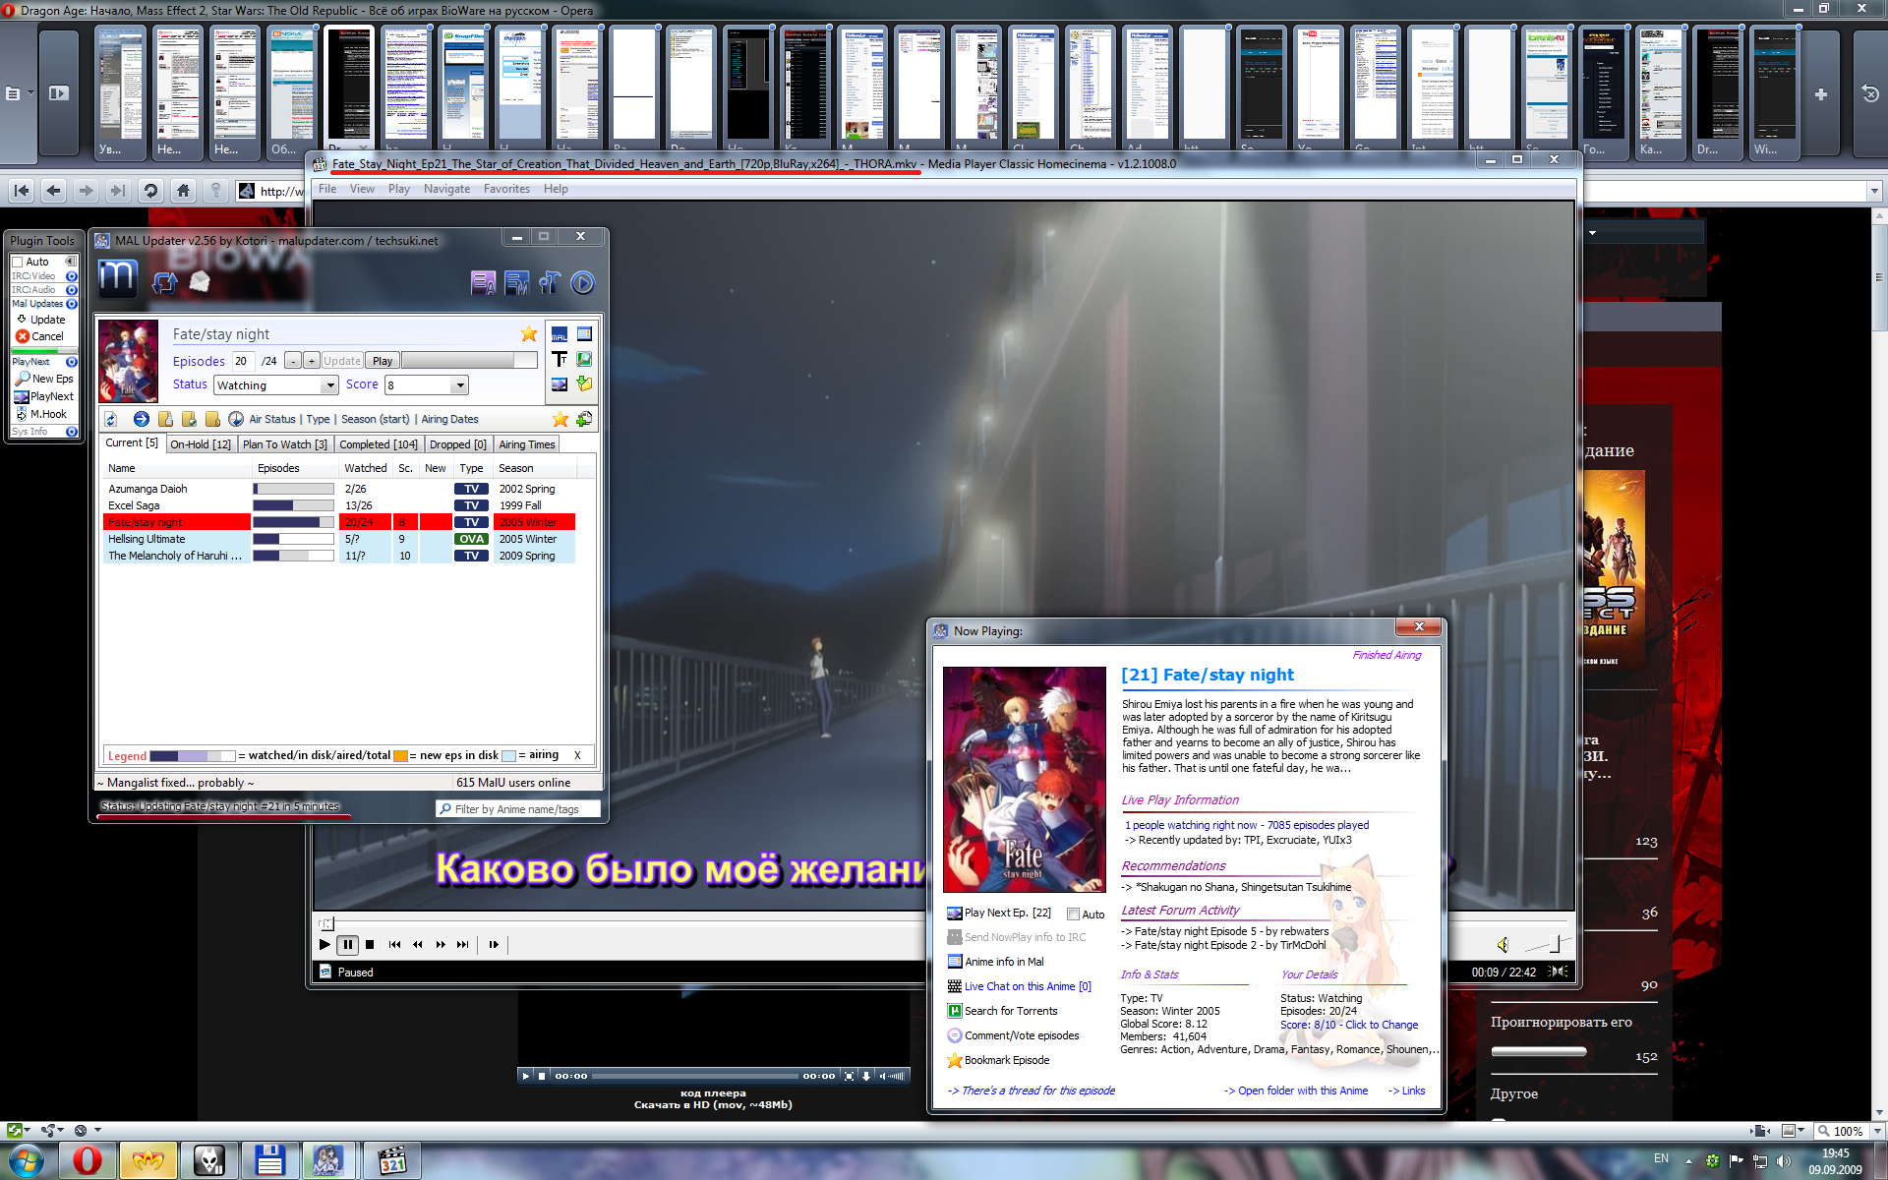This screenshot has width=1888, height=1180.
Task: Click the Opera icon in the Windows taskbar
Action: pyautogui.click(x=88, y=1160)
